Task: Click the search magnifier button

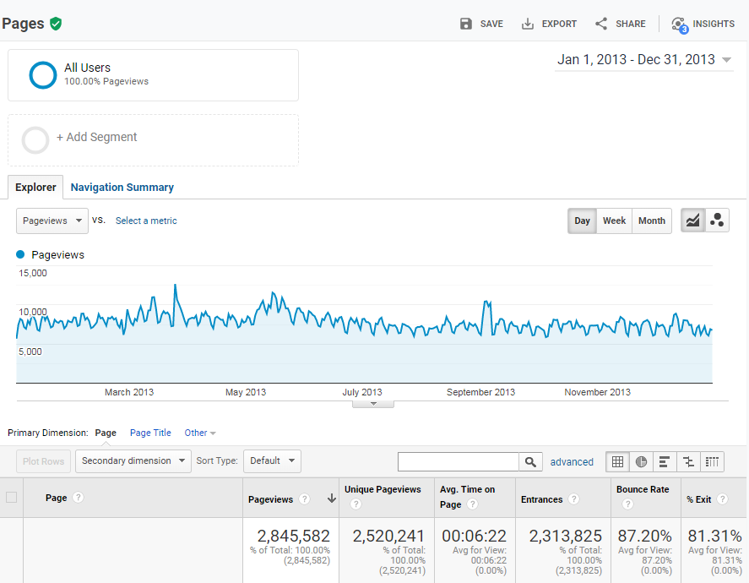Action: 530,461
